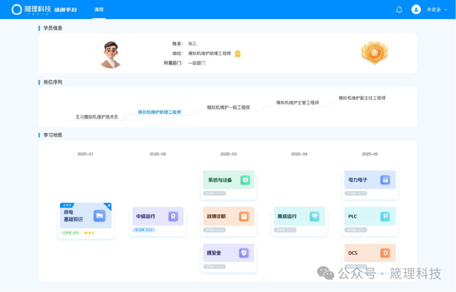Open the 课程 tab in top navigation
The height and width of the screenshot is (292, 456).
pyautogui.click(x=99, y=9)
